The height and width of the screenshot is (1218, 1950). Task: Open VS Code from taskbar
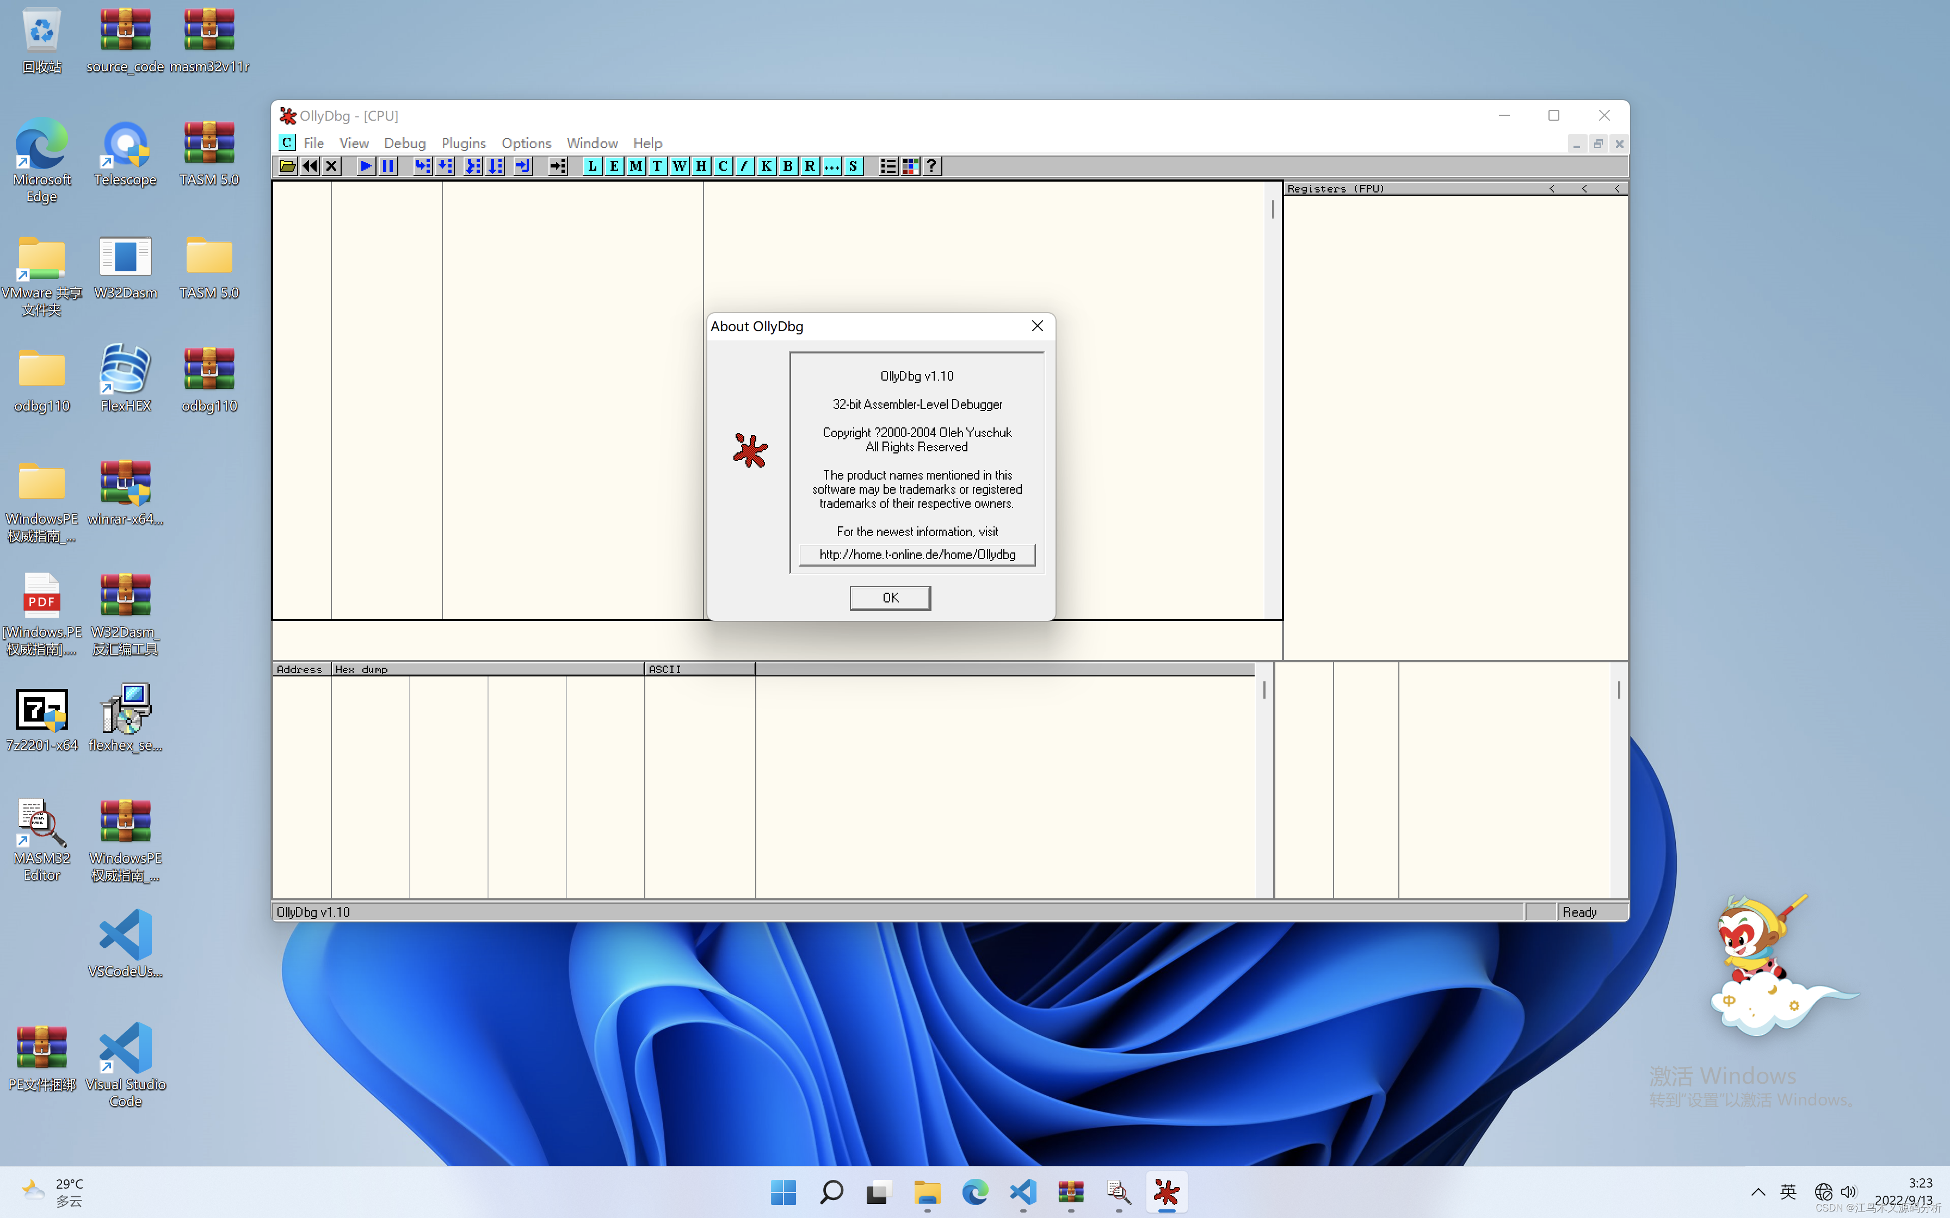tap(1022, 1191)
